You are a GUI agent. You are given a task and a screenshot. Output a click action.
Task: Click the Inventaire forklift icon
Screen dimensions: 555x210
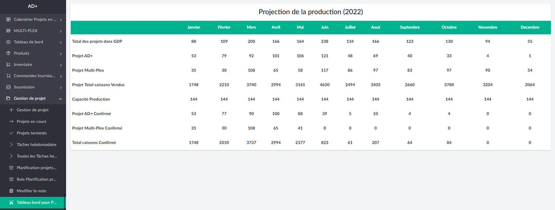[9, 64]
